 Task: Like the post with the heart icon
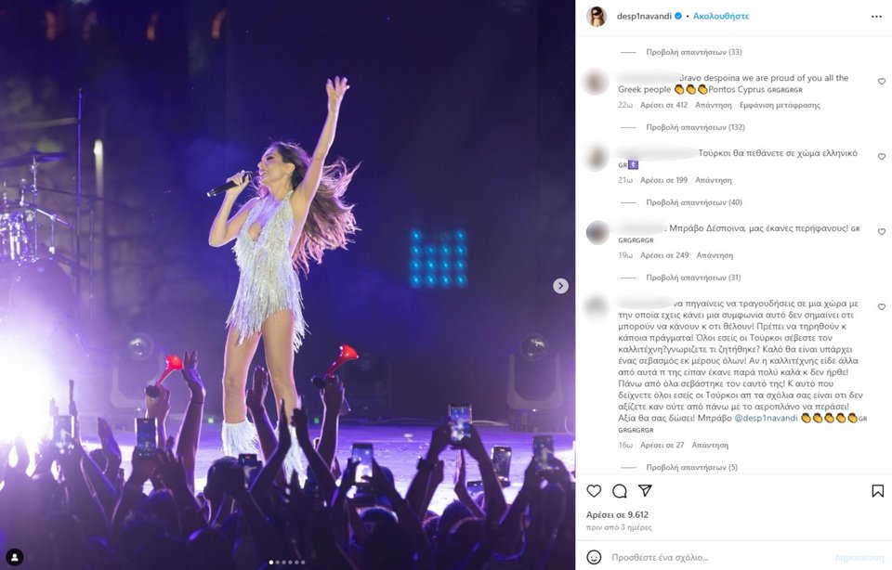(x=594, y=491)
